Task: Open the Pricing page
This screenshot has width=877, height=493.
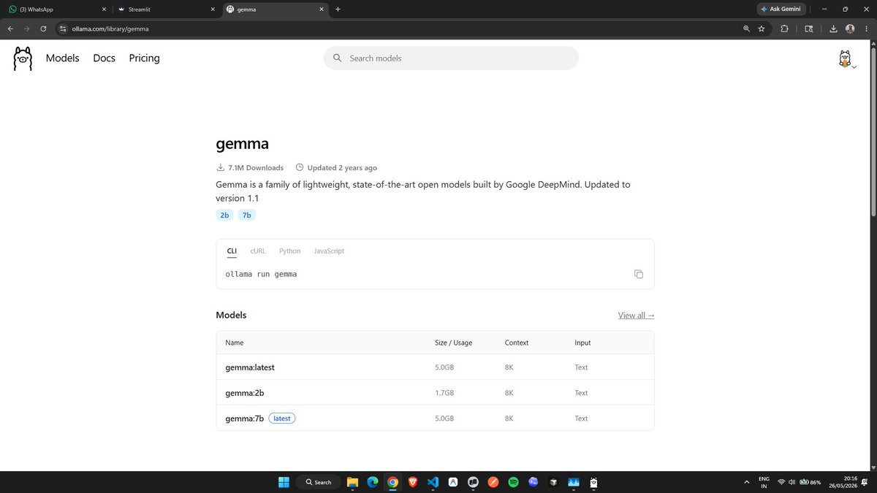Action: (144, 58)
